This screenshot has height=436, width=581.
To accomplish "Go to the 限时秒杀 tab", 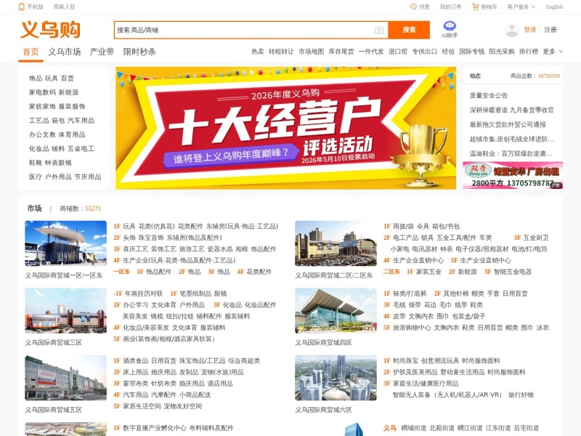I will tap(139, 52).
